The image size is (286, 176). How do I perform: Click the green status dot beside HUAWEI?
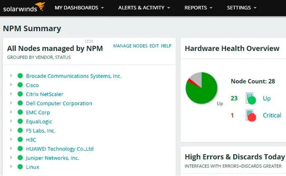click(x=20, y=149)
